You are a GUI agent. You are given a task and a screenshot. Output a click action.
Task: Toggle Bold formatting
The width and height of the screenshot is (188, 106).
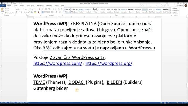click(17, 12)
